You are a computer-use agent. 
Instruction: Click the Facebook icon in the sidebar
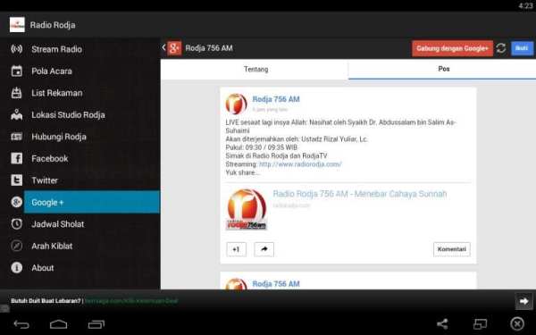(16, 158)
